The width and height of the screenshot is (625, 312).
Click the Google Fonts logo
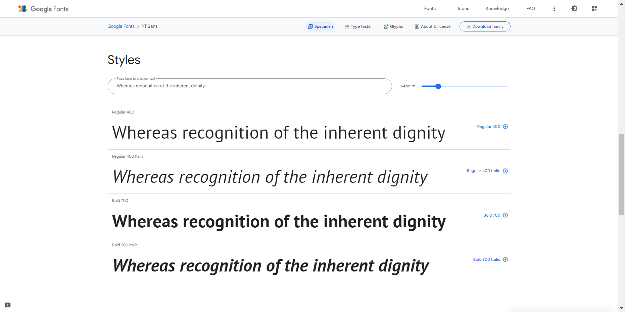coord(43,9)
